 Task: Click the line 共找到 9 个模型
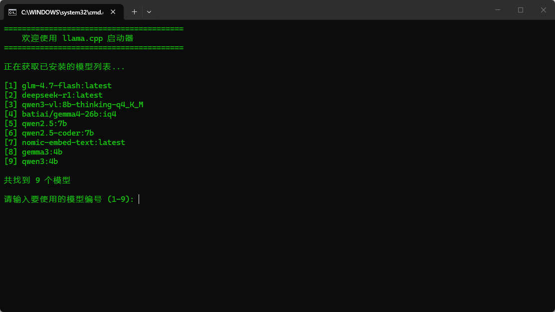click(37, 180)
